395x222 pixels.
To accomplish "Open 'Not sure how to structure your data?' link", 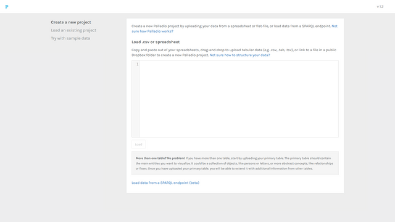I will pyautogui.click(x=239, y=55).
